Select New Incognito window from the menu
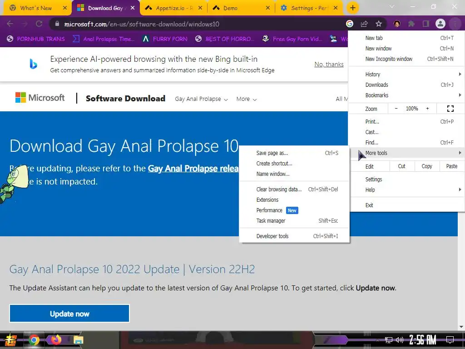The image size is (465, 349). [x=406, y=59]
